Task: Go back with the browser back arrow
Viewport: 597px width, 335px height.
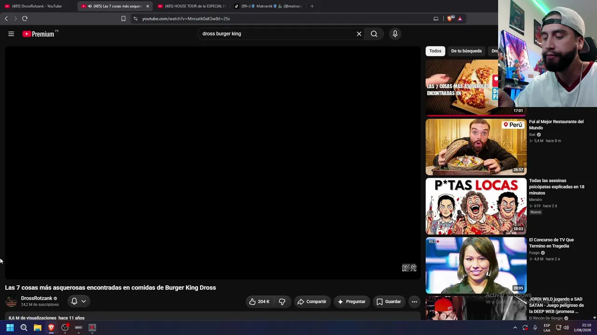Action: pyautogui.click(x=6, y=19)
